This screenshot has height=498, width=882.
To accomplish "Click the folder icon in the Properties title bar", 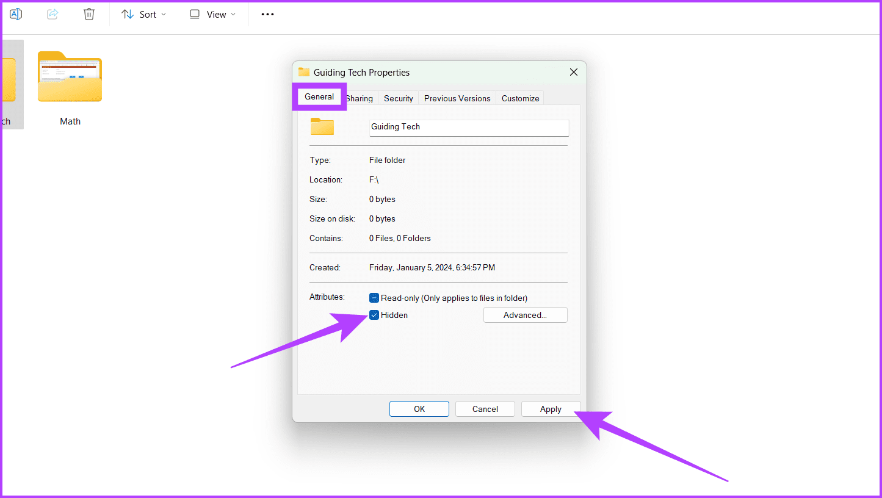I will (304, 72).
